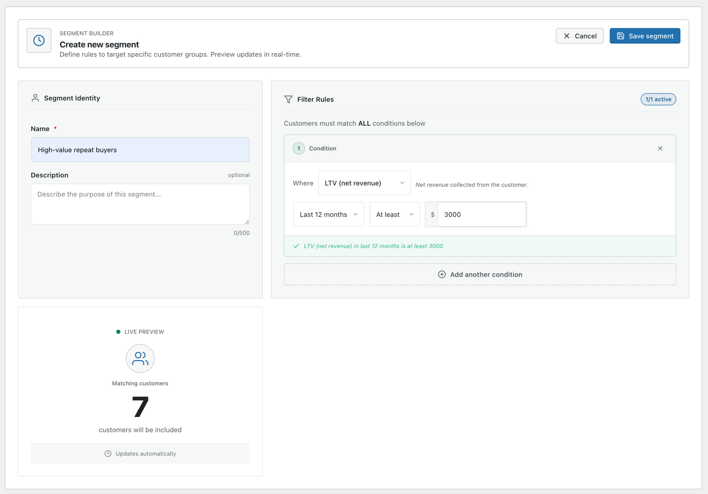Click the clock icon in the Segment Builder header

[39, 40]
